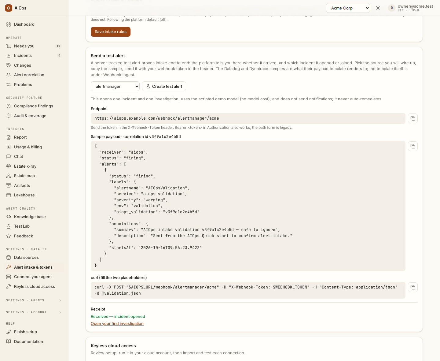Open the Report page

(34, 137)
